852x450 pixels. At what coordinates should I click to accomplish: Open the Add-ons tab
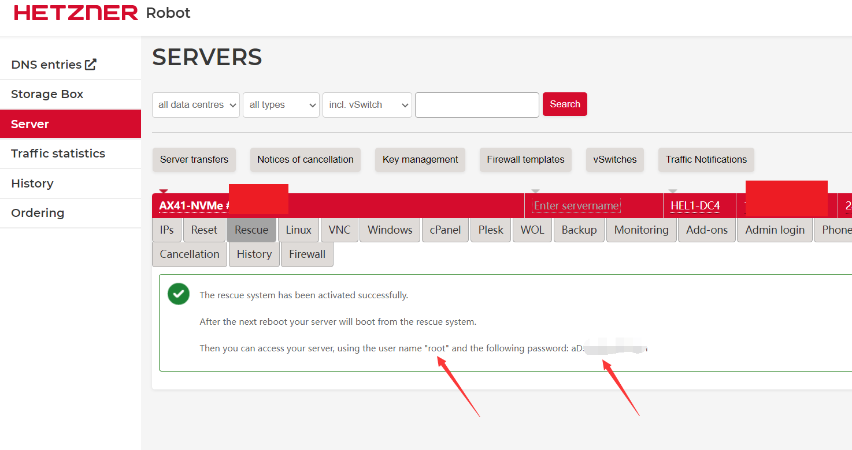(707, 230)
